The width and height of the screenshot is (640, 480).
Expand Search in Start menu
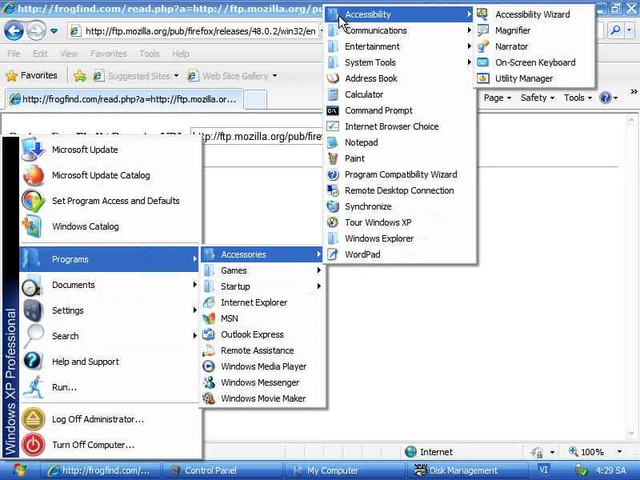[110, 336]
